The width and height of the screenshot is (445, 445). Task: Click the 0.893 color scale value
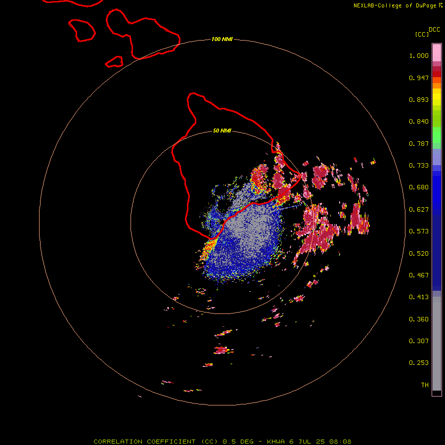pyautogui.click(x=419, y=99)
